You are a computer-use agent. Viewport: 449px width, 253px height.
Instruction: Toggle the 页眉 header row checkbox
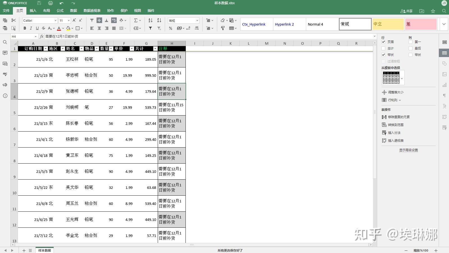tap(383, 42)
